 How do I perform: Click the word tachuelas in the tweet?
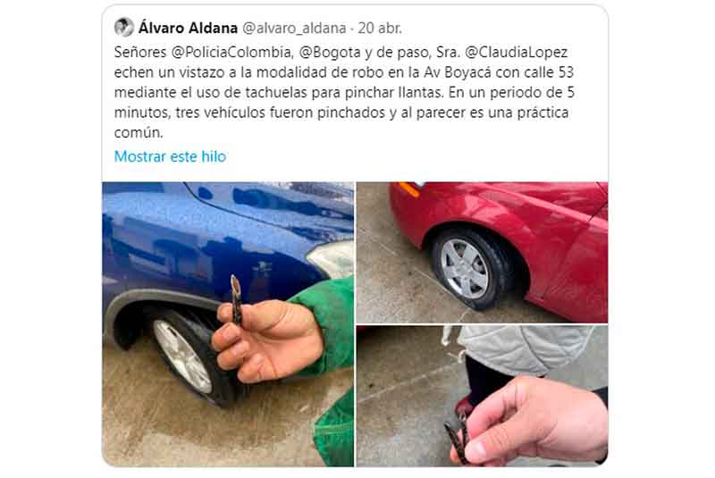point(277,93)
